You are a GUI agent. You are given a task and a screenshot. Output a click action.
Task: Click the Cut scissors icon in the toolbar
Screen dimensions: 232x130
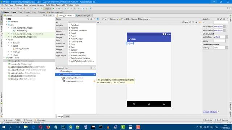coord(18,9)
